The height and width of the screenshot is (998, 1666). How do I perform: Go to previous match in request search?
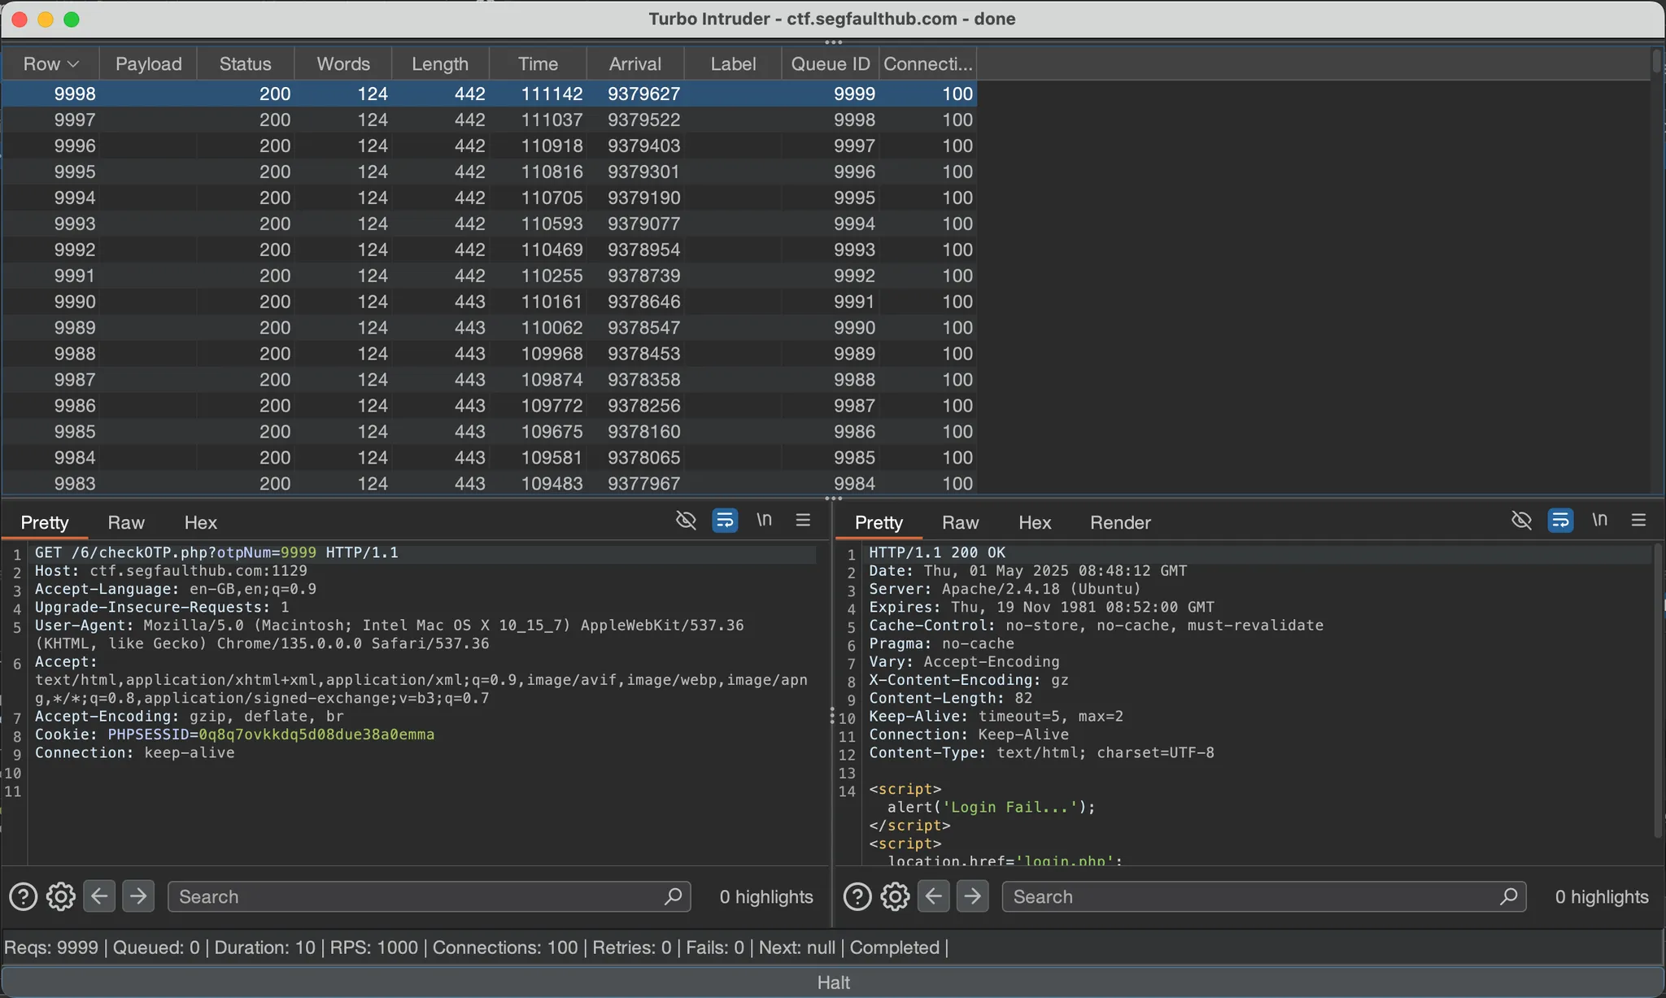point(99,896)
